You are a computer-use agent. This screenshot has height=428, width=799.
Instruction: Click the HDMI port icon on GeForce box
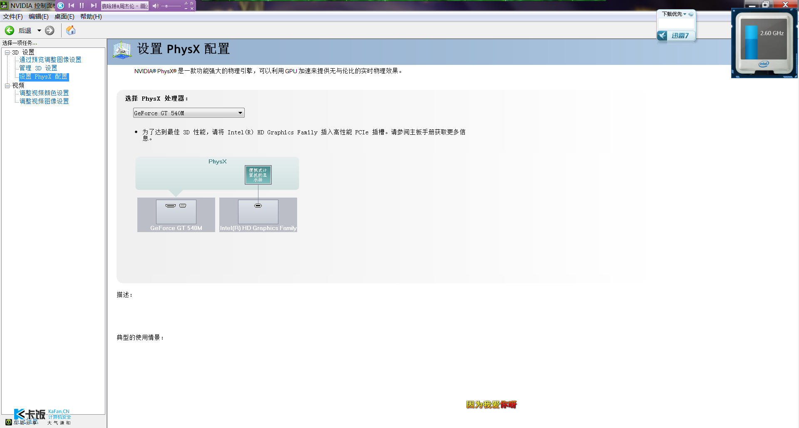point(171,206)
